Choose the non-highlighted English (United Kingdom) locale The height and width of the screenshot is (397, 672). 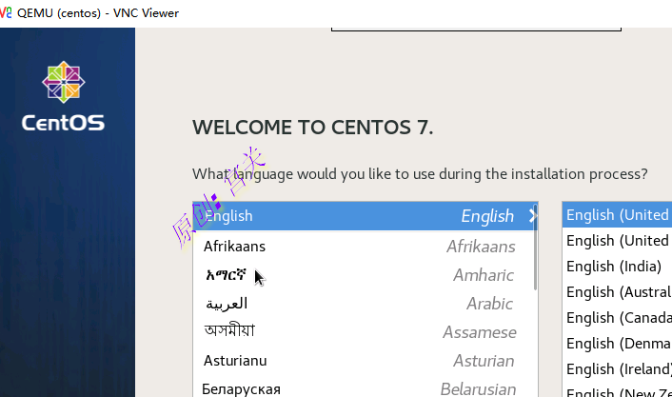pyautogui.click(x=617, y=241)
